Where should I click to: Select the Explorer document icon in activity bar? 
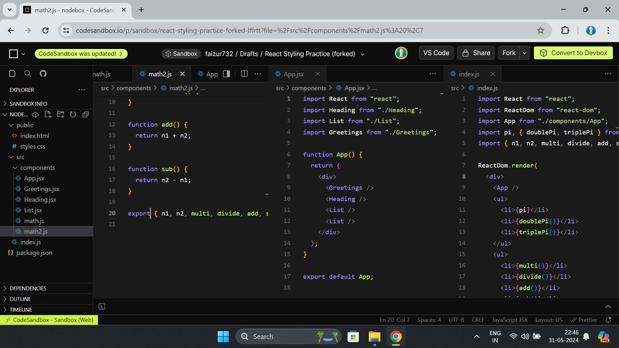click(x=12, y=73)
